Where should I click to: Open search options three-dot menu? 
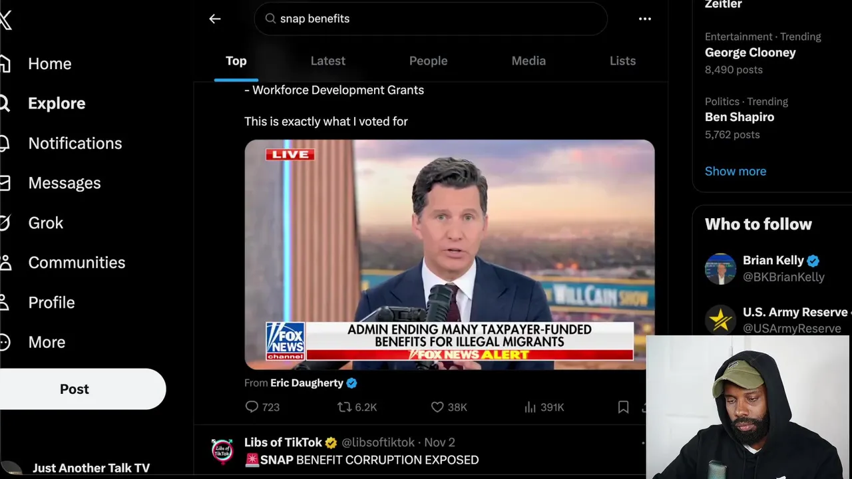[x=645, y=19]
